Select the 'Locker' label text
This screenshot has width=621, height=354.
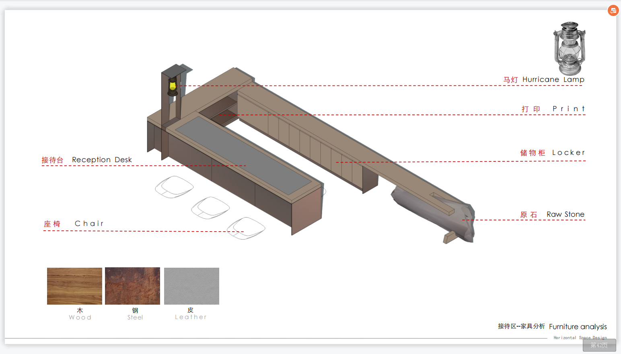tap(568, 153)
